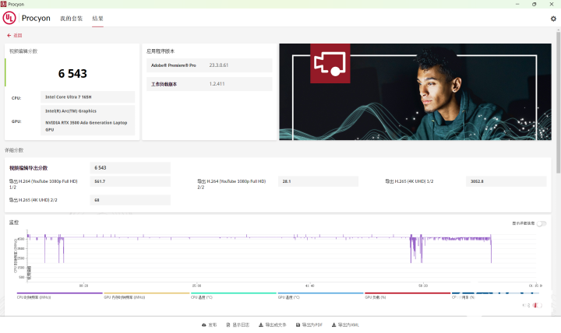Toggle GPU 温度 legend series
Image resolution: width=561 pixels, height=333 pixels.
click(289, 296)
